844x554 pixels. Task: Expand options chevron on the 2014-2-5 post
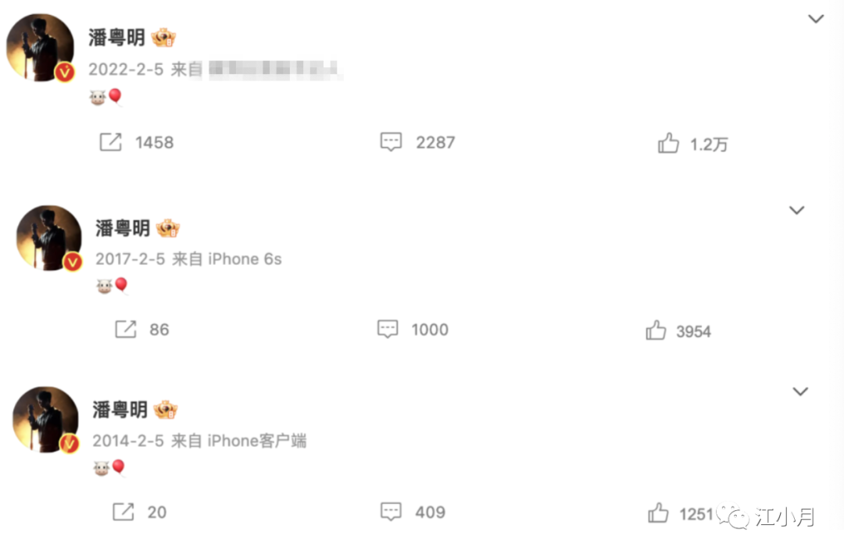[x=800, y=391]
